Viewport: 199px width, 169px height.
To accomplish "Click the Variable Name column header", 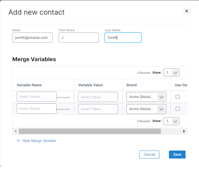I will click(29, 85).
